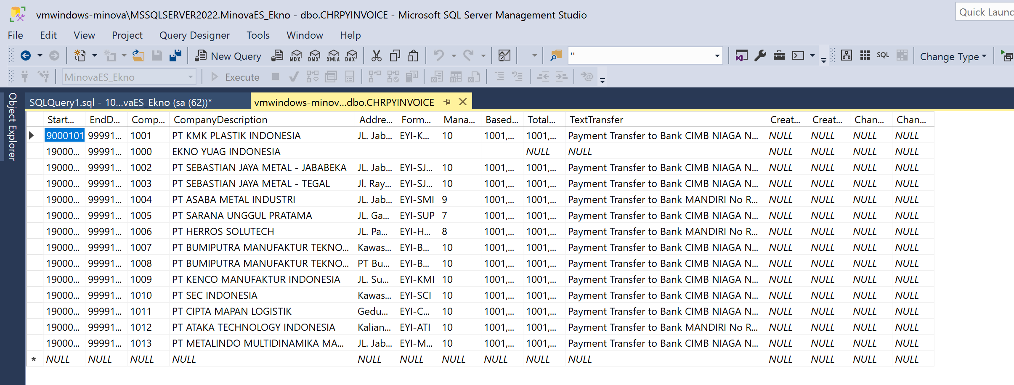The height and width of the screenshot is (385, 1014).
Task: Select the row header of the first row
Action: 35,136
